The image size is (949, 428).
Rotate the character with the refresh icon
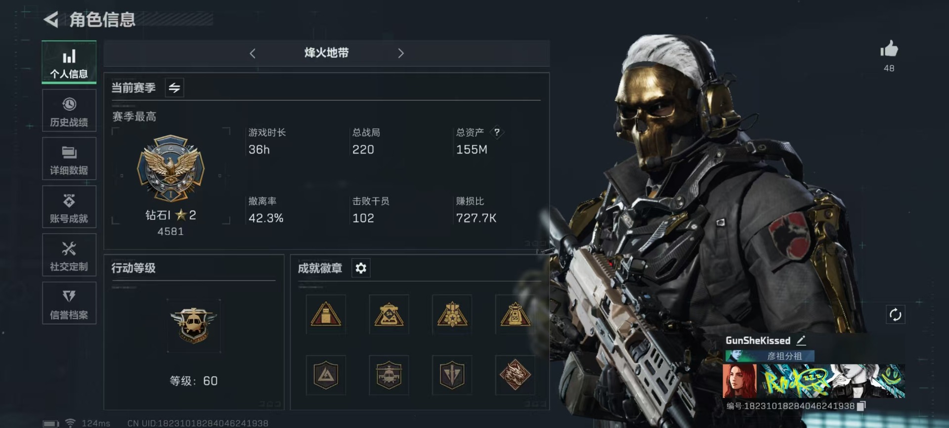(895, 314)
